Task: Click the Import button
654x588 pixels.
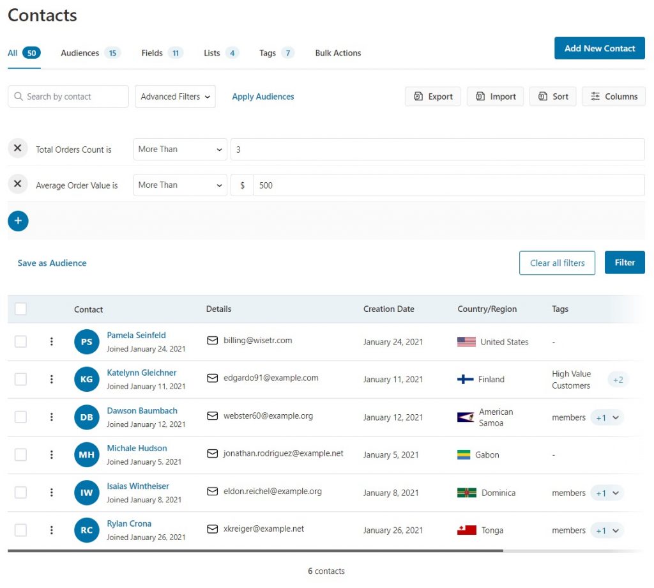Action: [x=496, y=97]
